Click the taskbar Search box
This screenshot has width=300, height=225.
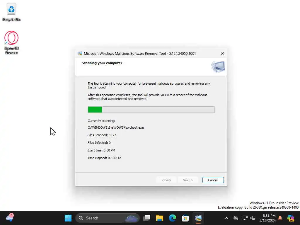(108, 218)
